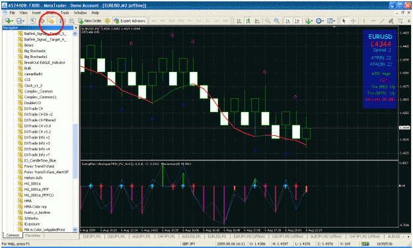Open the Strategy Tester icon

tap(71, 20)
